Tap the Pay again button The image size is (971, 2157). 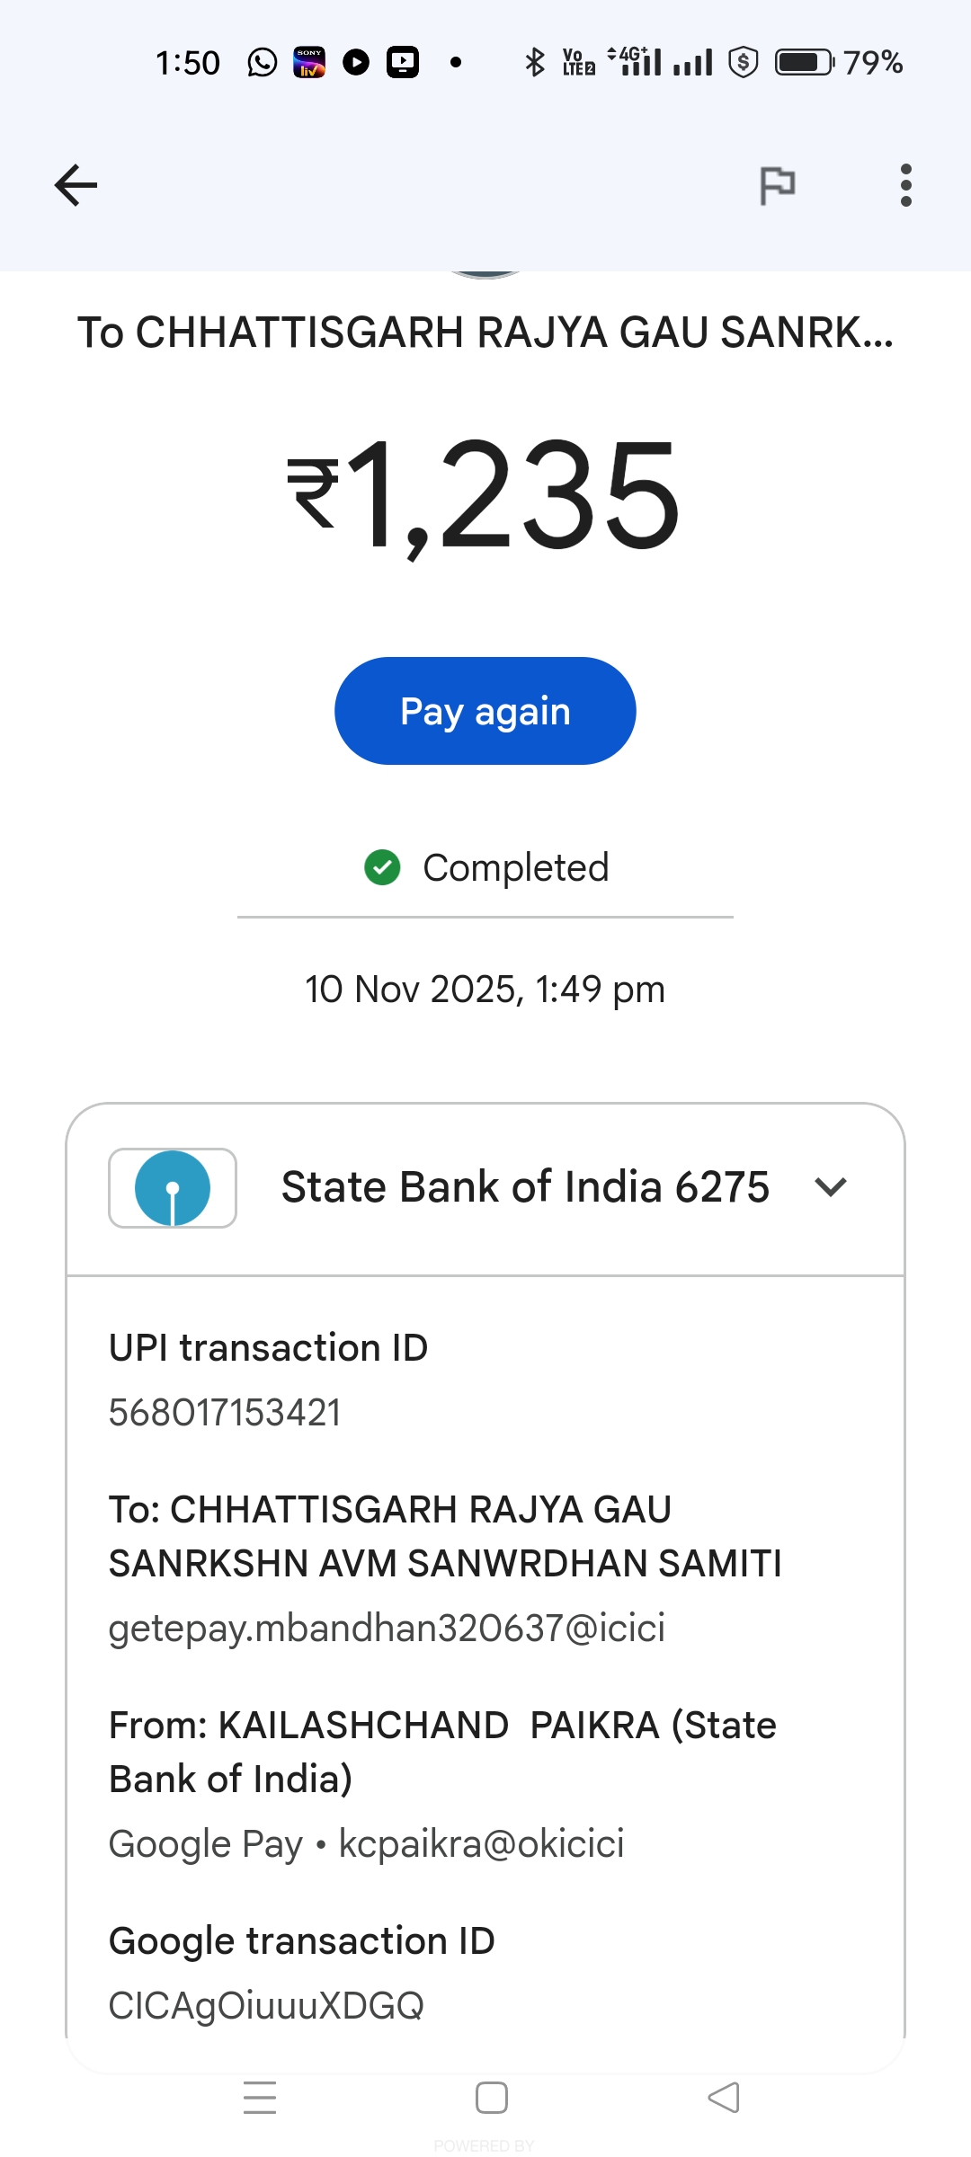[x=485, y=711]
